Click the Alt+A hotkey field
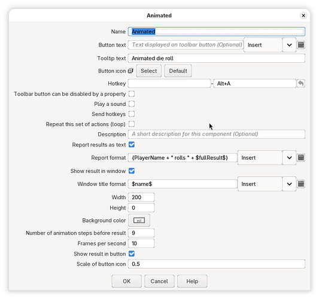319x299 pixels. click(x=255, y=84)
